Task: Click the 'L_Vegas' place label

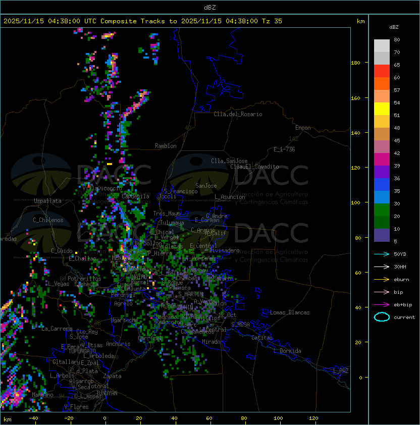Action: 59,284
